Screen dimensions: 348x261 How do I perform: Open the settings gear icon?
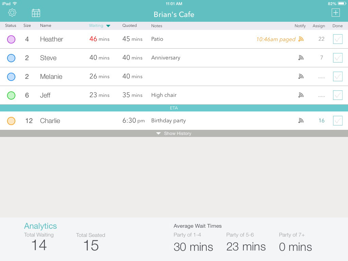[12, 13]
